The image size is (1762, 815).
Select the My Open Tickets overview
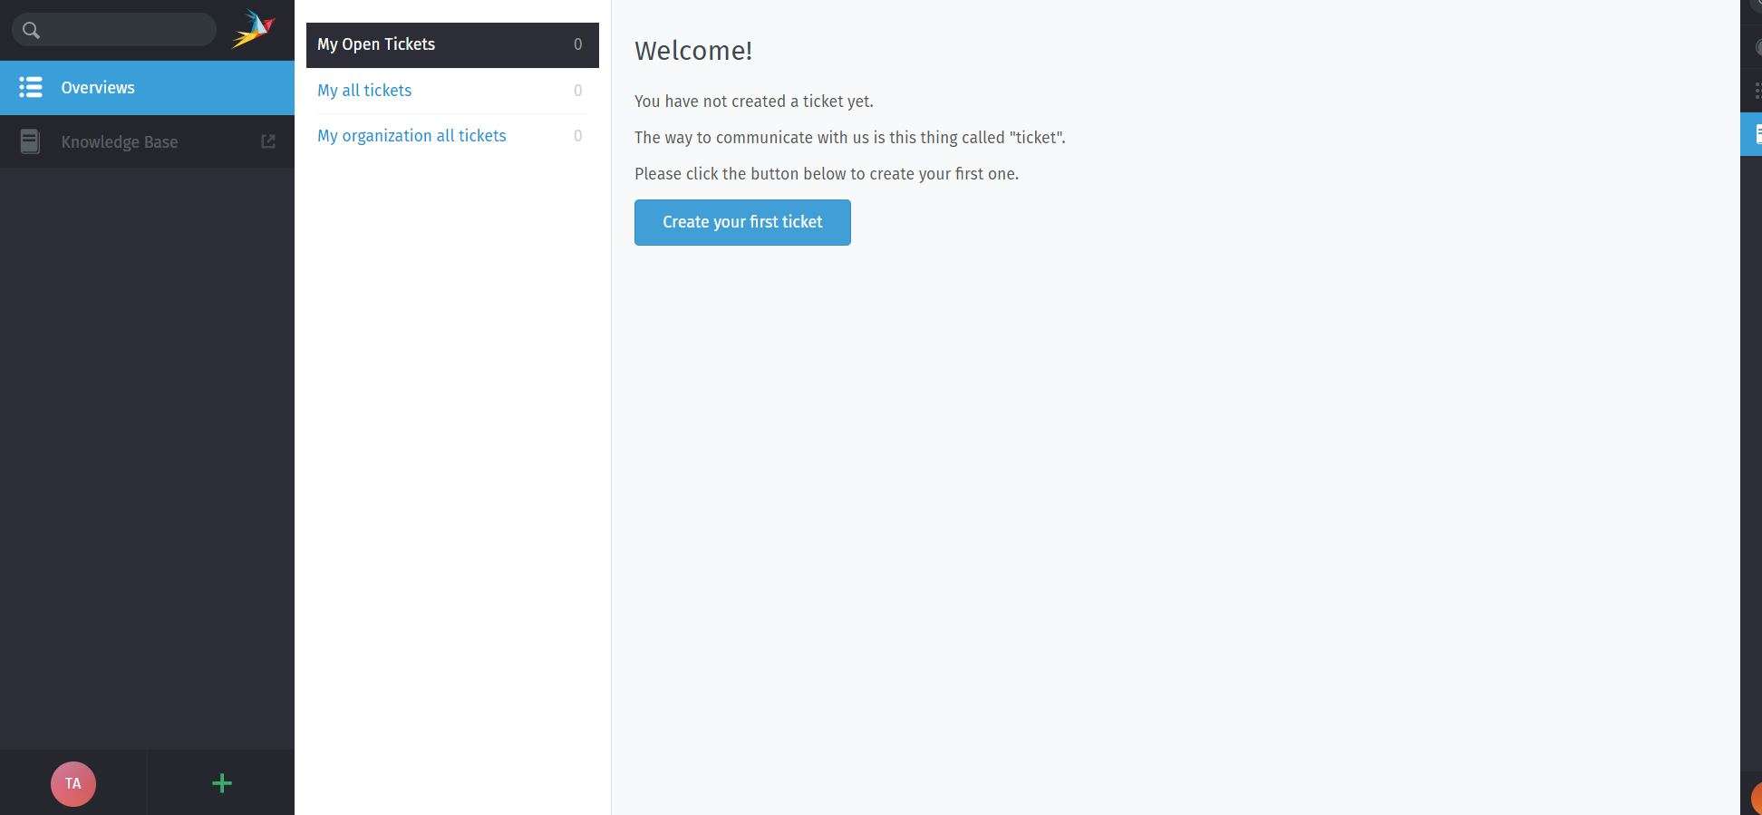click(x=376, y=44)
